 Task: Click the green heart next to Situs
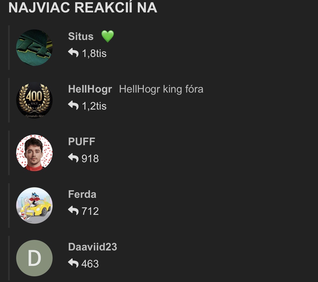(108, 36)
